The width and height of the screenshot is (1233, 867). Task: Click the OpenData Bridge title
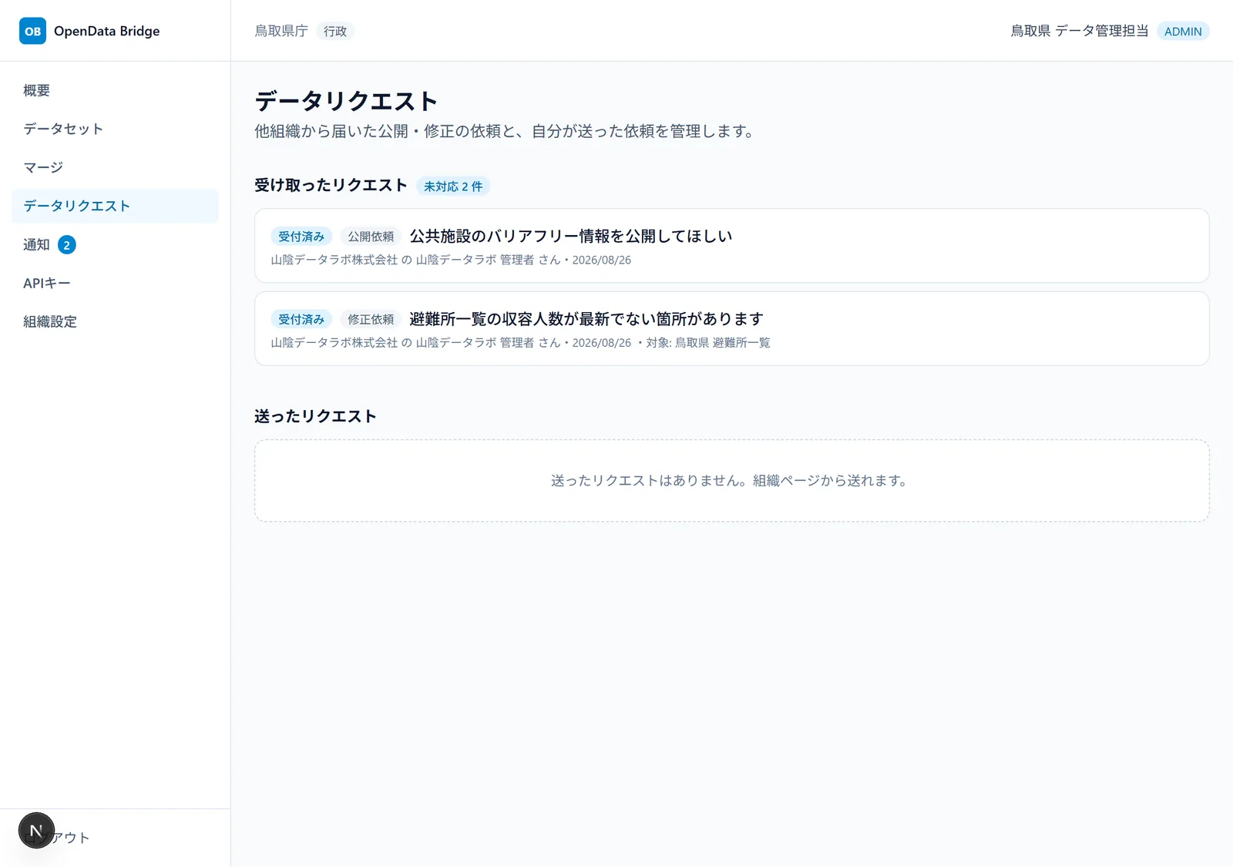pyautogui.click(x=107, y=31)
